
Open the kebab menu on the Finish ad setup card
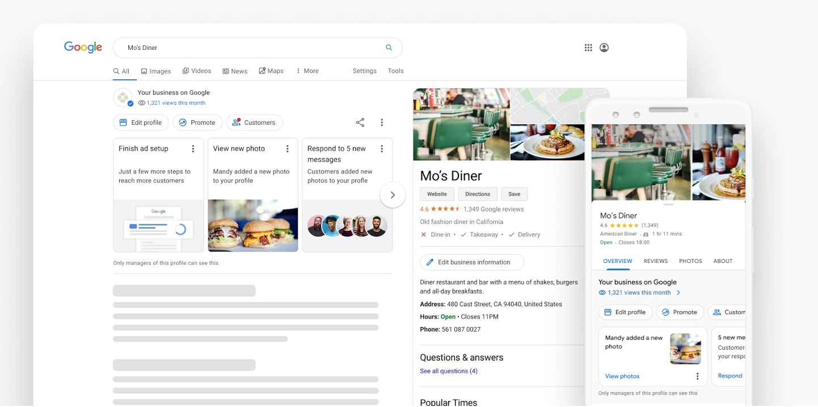coord(193,148)
